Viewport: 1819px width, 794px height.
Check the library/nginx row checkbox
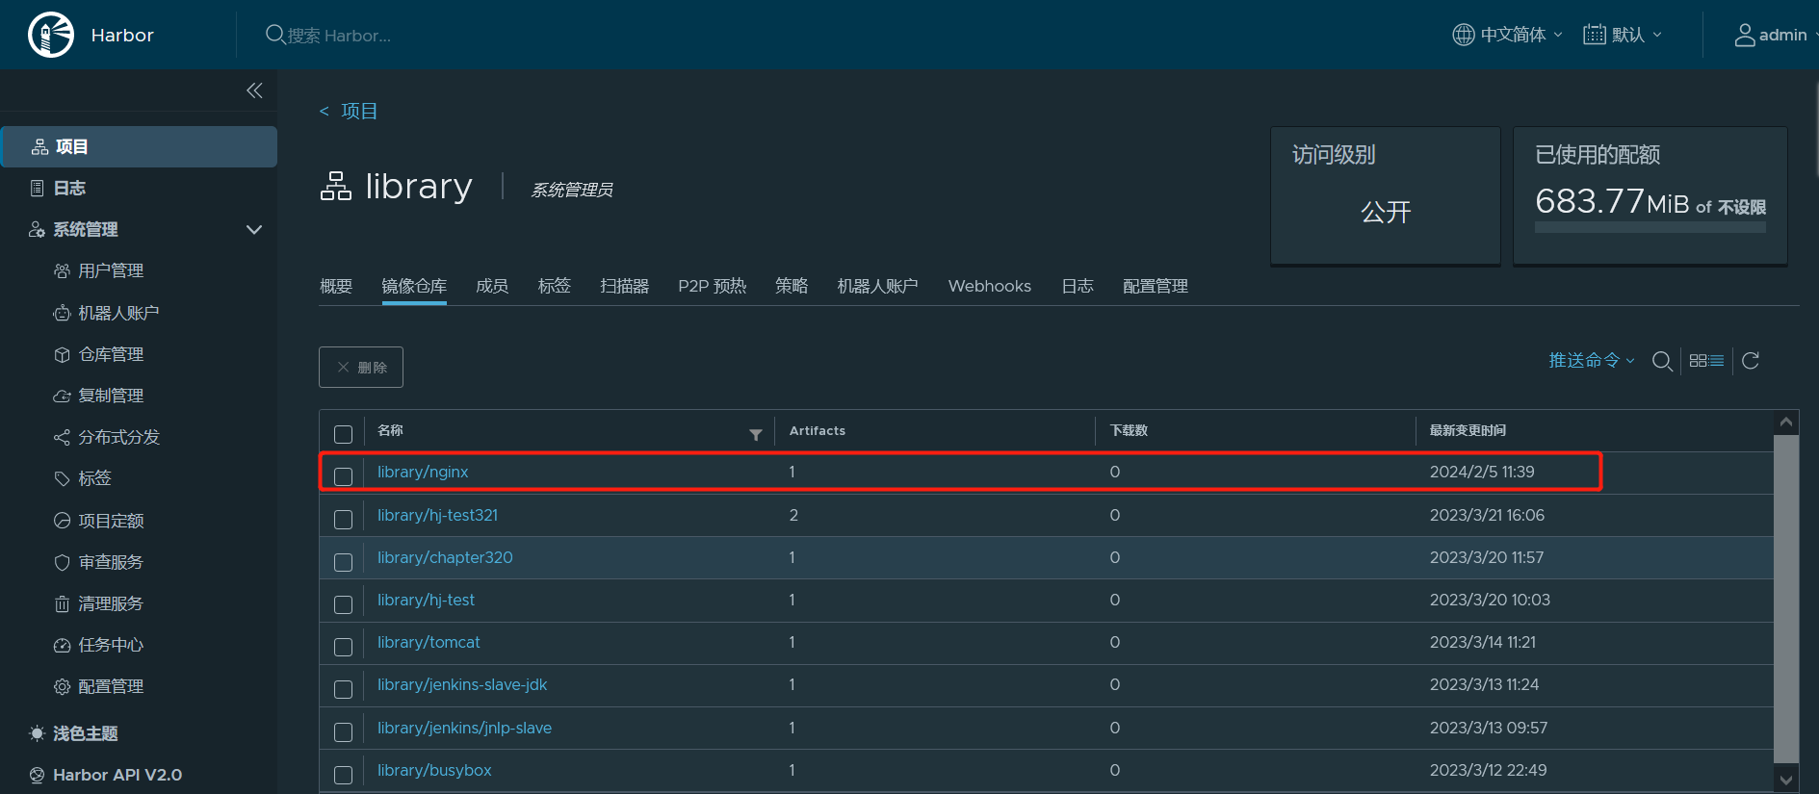click(343, 475)
